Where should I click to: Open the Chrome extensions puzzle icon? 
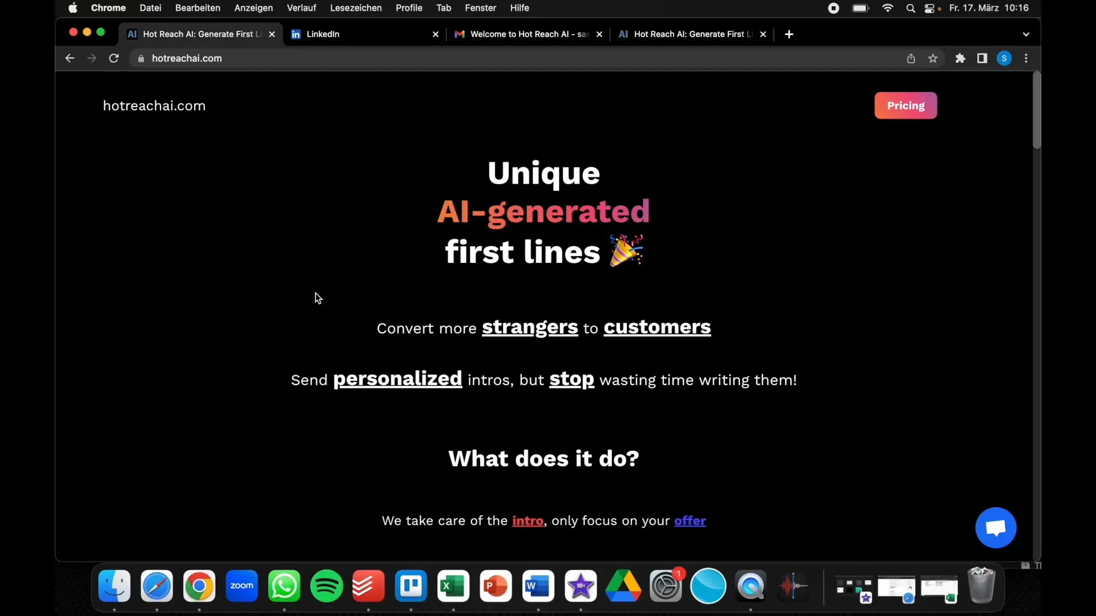point(960,58)
